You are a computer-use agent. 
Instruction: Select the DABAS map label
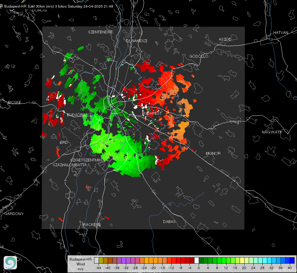pos(169,221)
